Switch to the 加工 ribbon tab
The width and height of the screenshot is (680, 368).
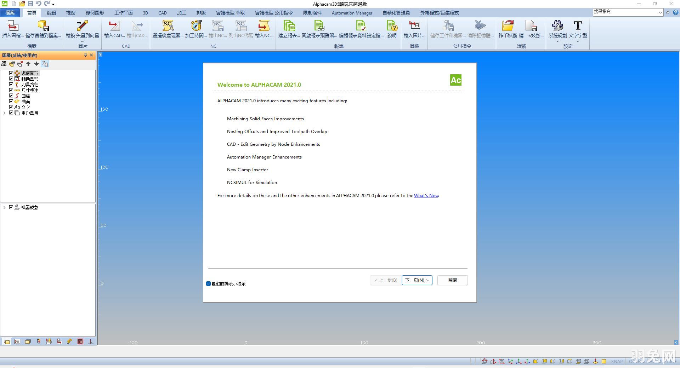pyautogui.click(x=181, y=13)
